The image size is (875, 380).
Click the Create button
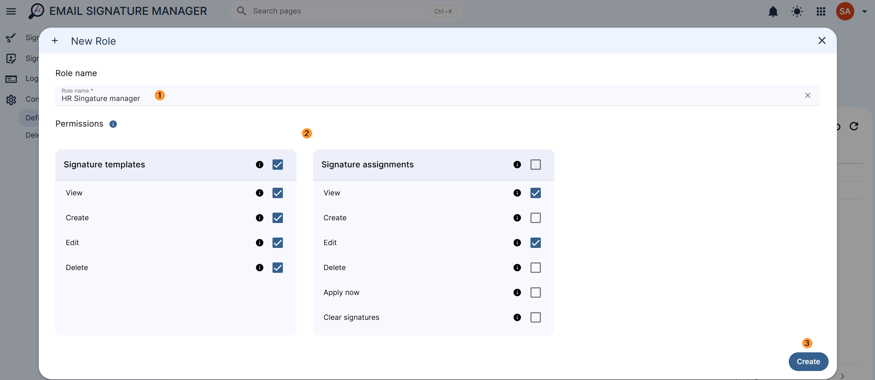808,362
